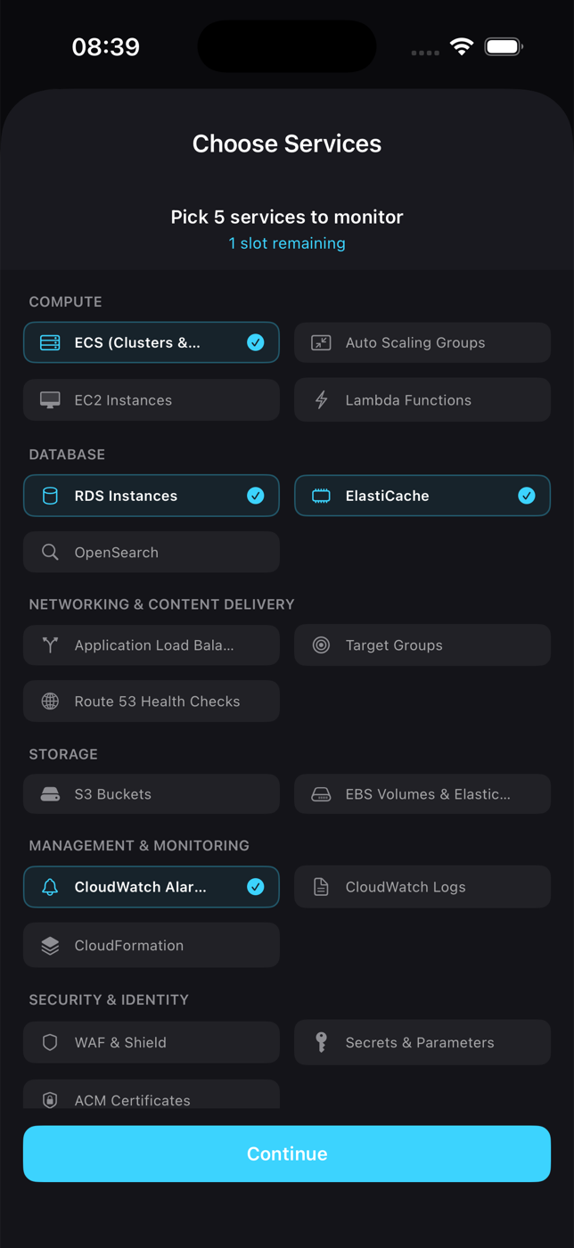The image size is (574, 1248).
Task: Select the Lambda Functions service
Action: (422, 400)
